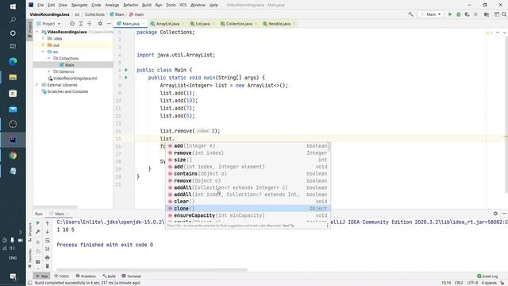Open the Event Log
508x286 pixels.
click(487, 276)
